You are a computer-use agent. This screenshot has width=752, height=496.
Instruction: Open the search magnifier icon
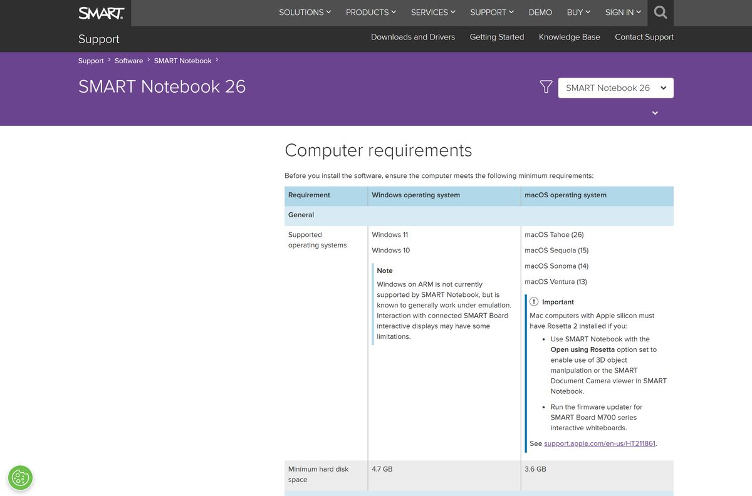point(661,13)
